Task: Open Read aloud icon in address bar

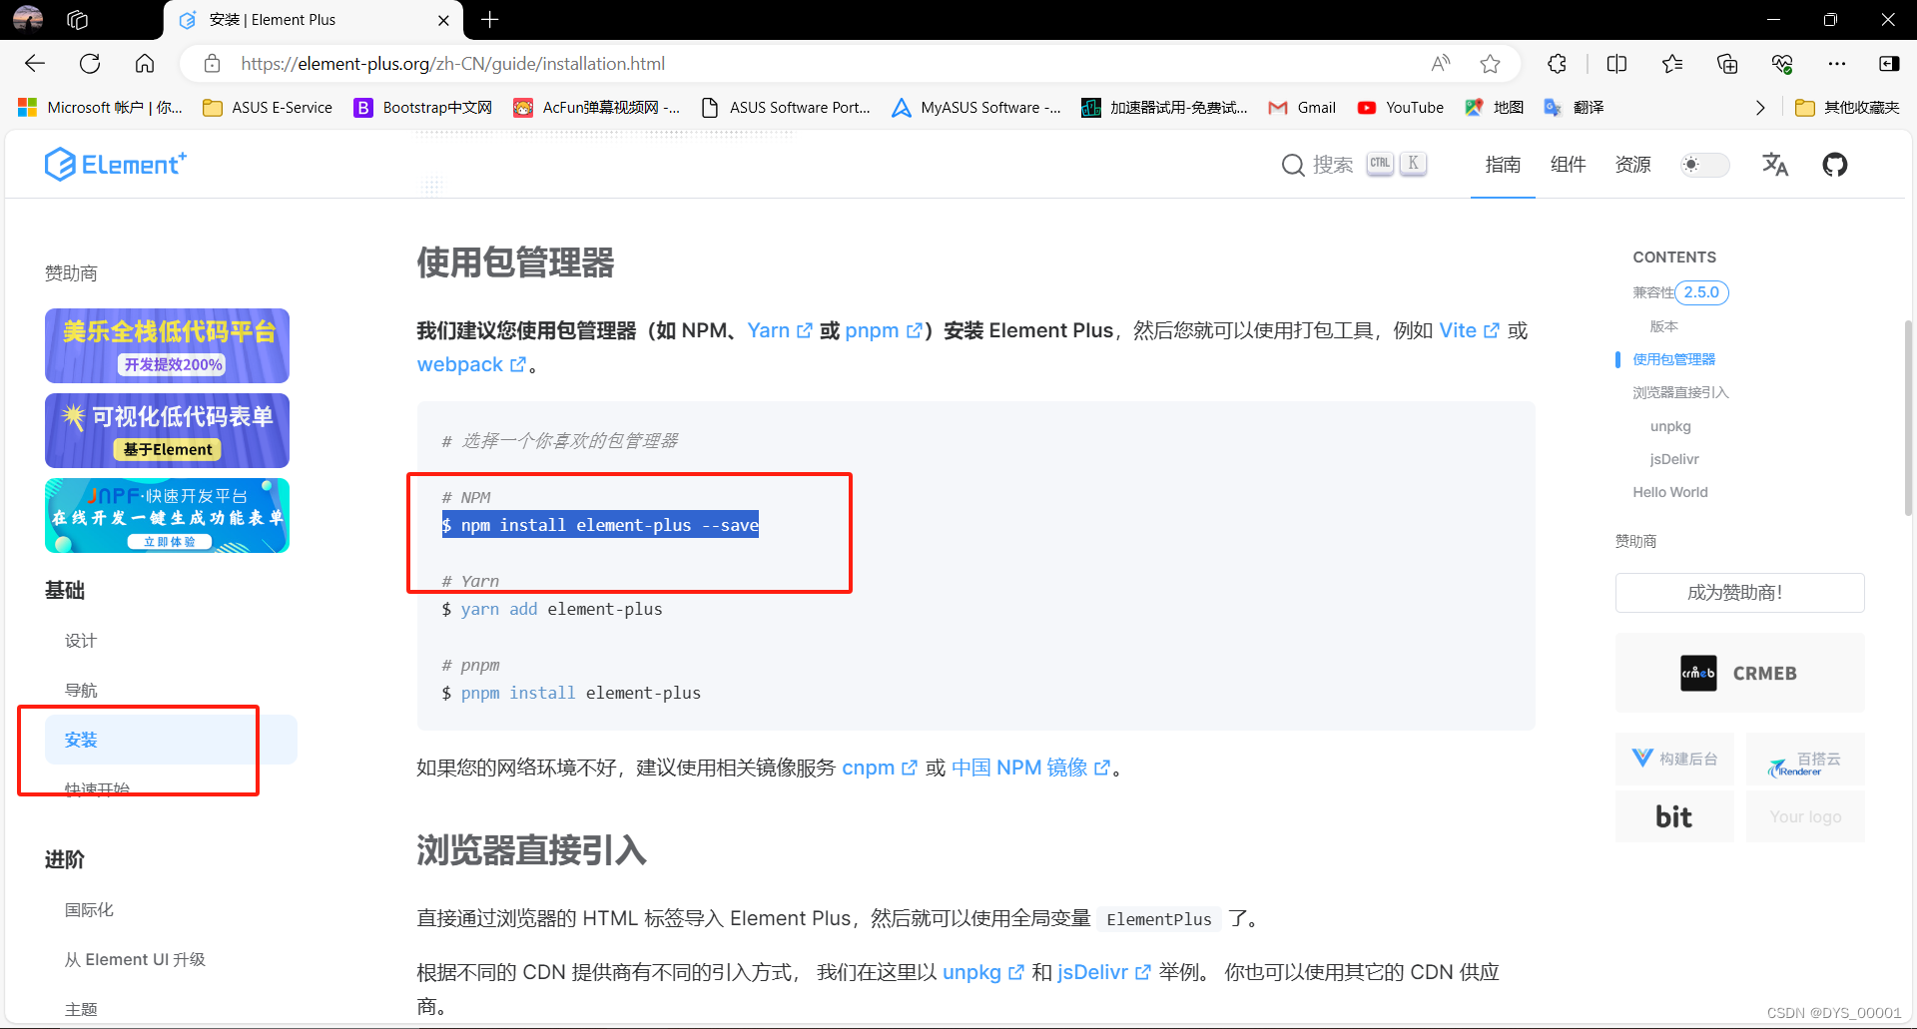Action: 1440,64
